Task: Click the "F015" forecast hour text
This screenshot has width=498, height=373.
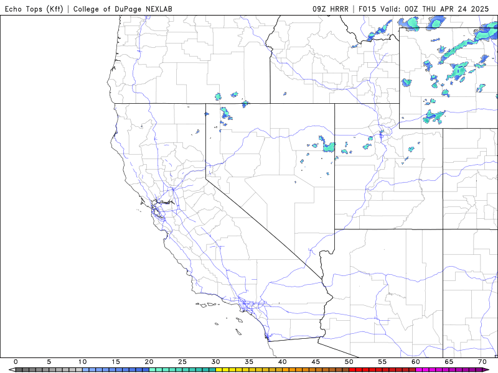Action: point(367,9)
